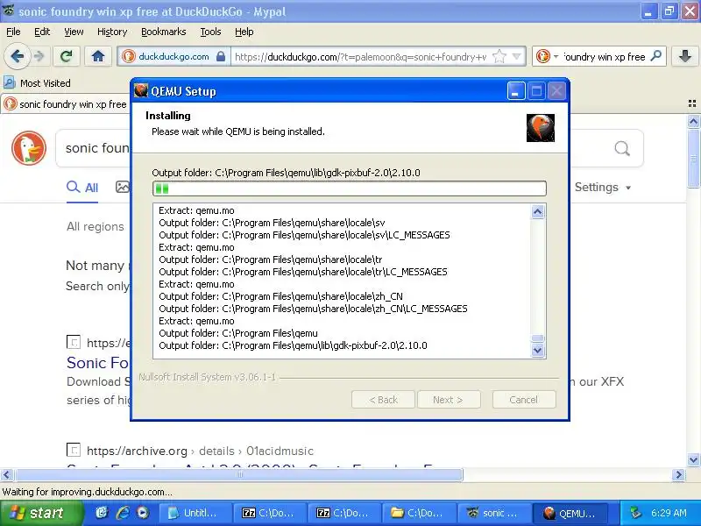Select 'Extract: qemu.mo' first log line

coord(196,210)
